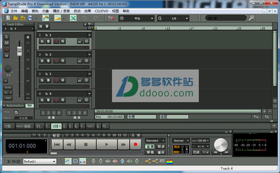Screen dimensions: 280x173
Task: Click the crossfade editor green X icon
Action: coord(73,18)
